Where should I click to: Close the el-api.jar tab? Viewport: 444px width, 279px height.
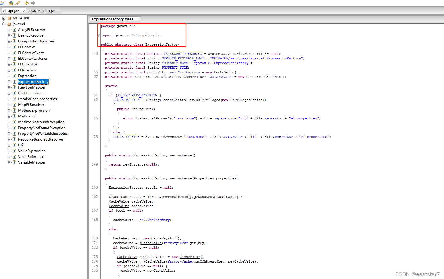pos(24,11)
